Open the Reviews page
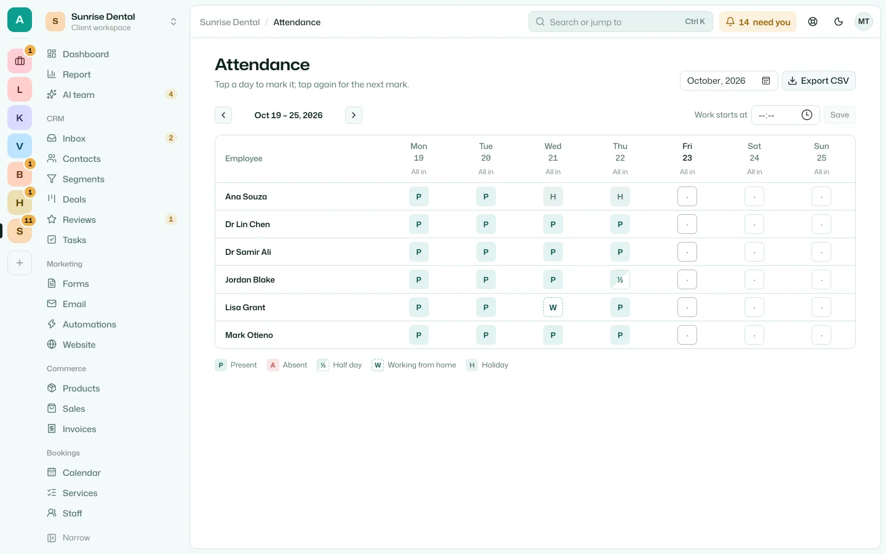This screenshot has height=554, width=886. click(x=112, y=220)
